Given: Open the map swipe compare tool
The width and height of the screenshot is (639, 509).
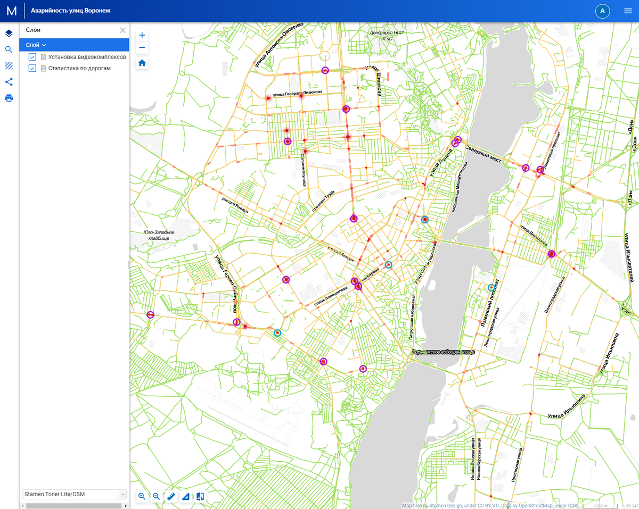Looking at the screenshot, I should pyautogui.click(x=200, y=496).
